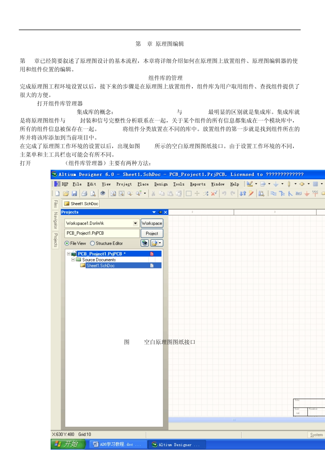Click the Select inside area dashed-rectangle icon
This screenshot has width=325, height=460.
click(188, 193)
